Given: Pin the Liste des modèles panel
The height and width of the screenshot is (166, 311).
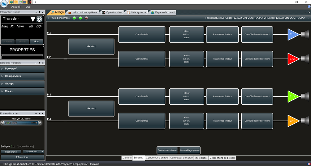Looking at the screenshot, I should coord(39,63).
